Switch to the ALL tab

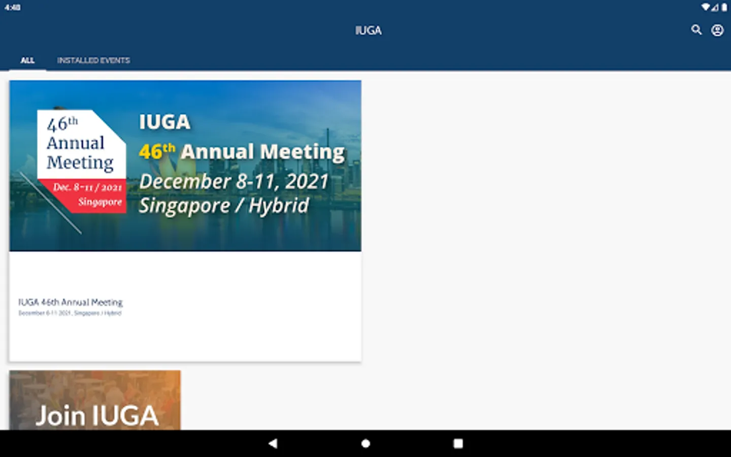tap(27, 60)
